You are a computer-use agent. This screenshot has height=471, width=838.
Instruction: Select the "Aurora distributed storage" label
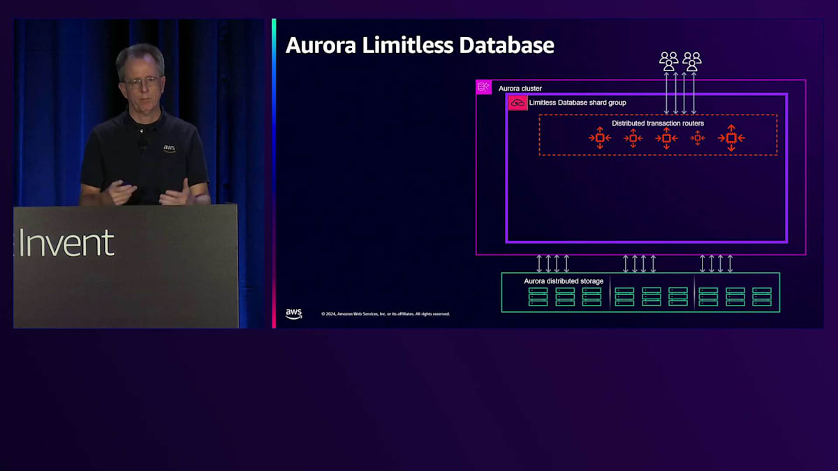pyautogui.click(x=564, y=281)
